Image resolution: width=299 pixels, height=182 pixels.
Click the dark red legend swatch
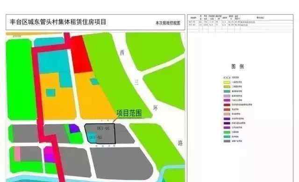[x=227, y=105]
